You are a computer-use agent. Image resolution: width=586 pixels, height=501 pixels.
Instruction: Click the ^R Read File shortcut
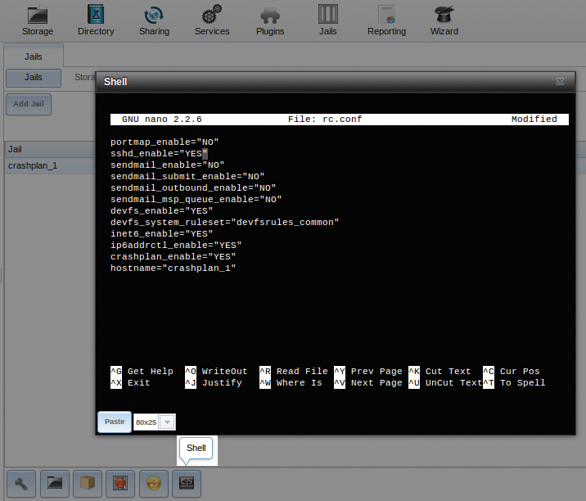(x=294, y=372)
